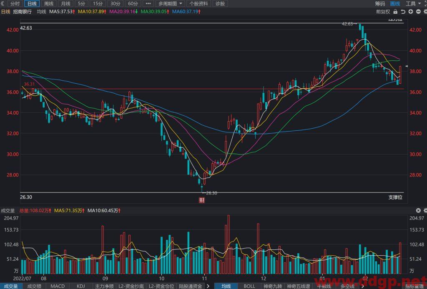Viewport: 427px width, 289px height.
Task: Click the MA10:37.89 value
Action: pos(92,12)
